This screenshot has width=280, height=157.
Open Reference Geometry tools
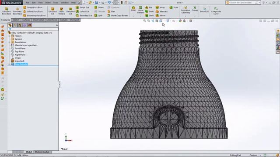click(185, 10)
